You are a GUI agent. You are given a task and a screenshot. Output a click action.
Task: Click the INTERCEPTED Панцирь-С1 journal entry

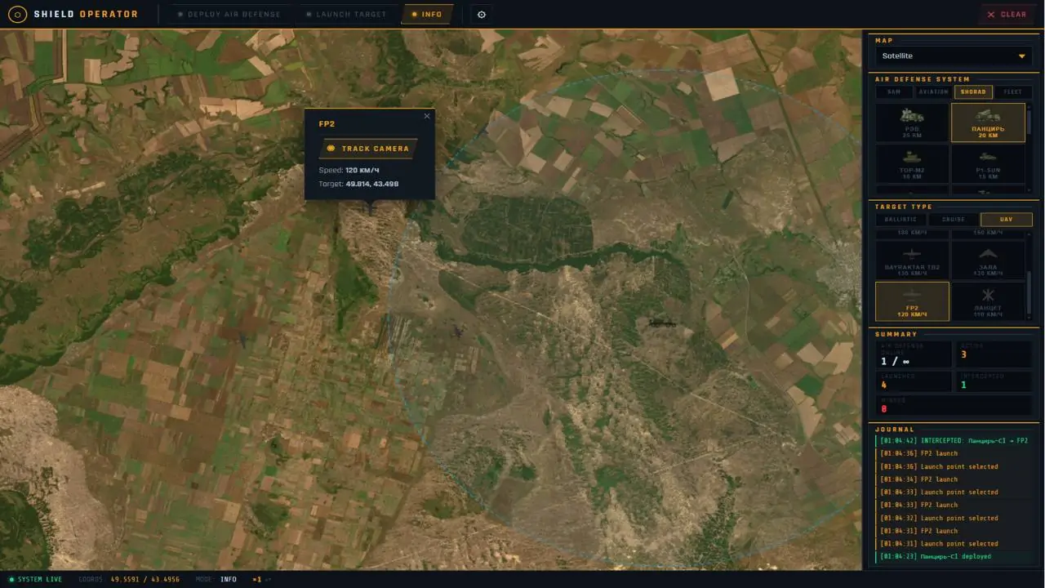954,440
